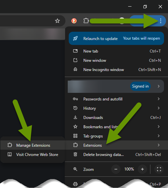Viewport: 168px width, 188px height.
Task: Select Visit Chrome Web Store
Action: [x=33, y=154]
